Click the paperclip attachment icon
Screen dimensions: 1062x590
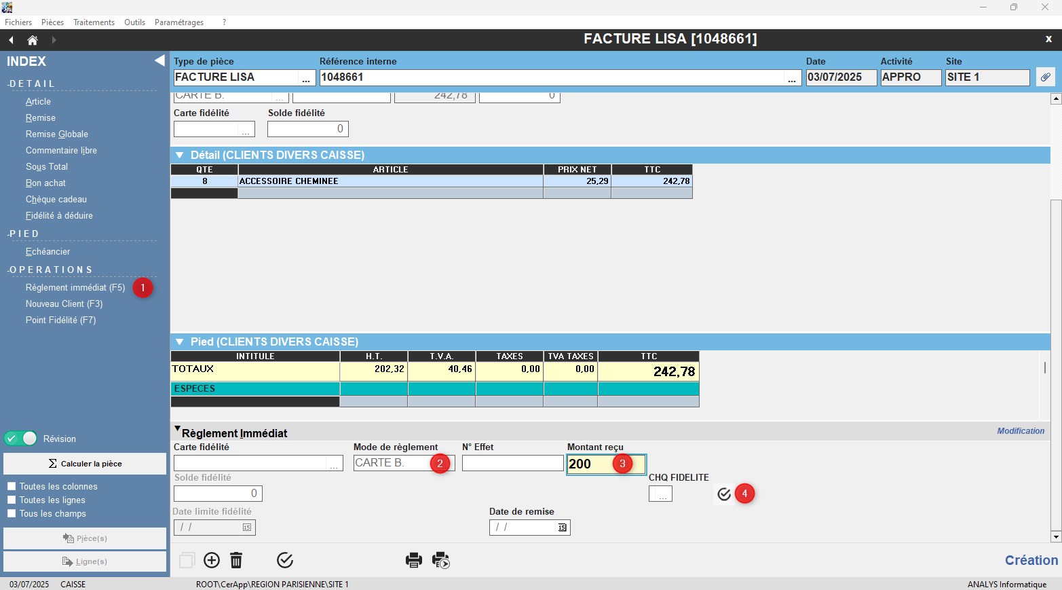coord(1045,77)
